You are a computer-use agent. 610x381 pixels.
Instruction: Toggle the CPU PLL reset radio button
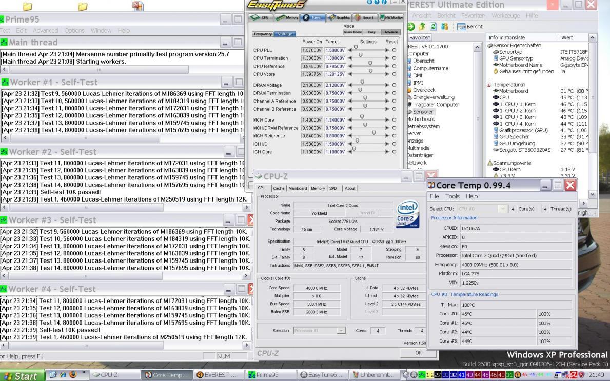[x=394, y=50]
